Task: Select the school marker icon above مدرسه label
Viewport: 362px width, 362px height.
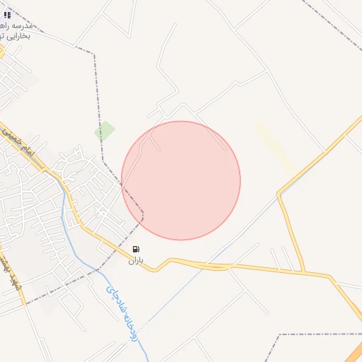Action: point(7,16)
